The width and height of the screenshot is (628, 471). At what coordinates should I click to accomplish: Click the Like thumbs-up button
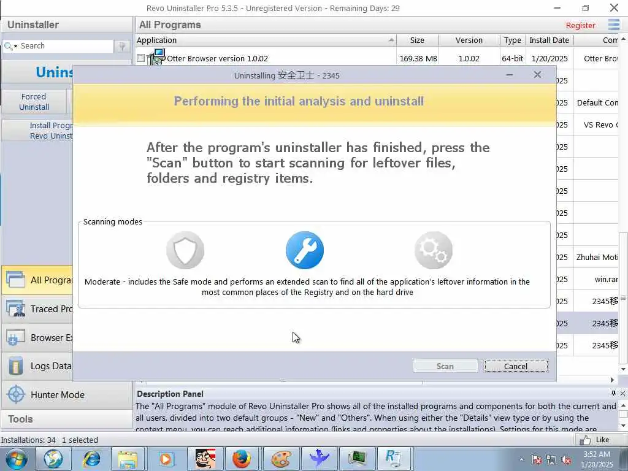(x=595, y=440)
